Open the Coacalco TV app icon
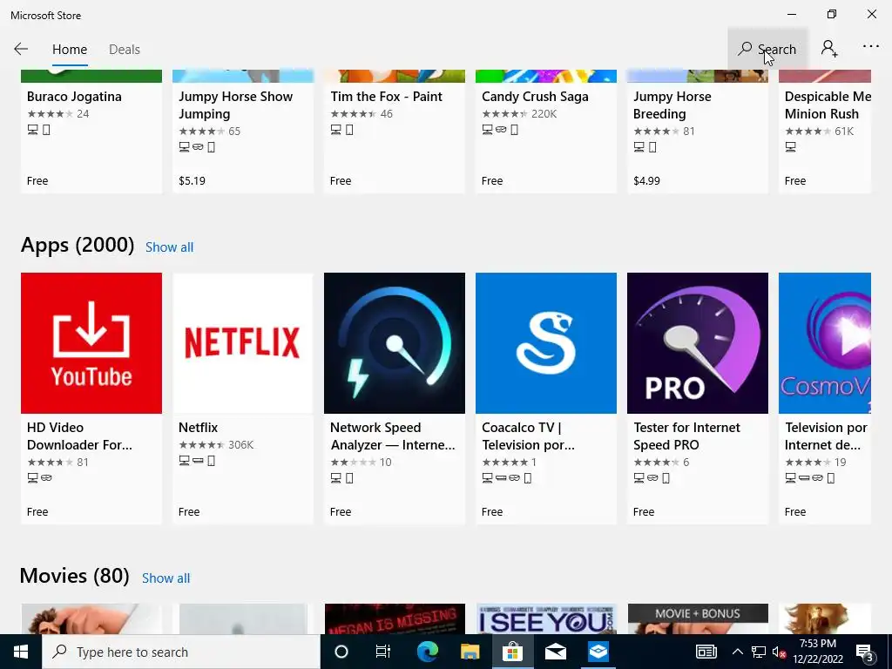This screenshot has width=892, height=669. tap(546, 343)
